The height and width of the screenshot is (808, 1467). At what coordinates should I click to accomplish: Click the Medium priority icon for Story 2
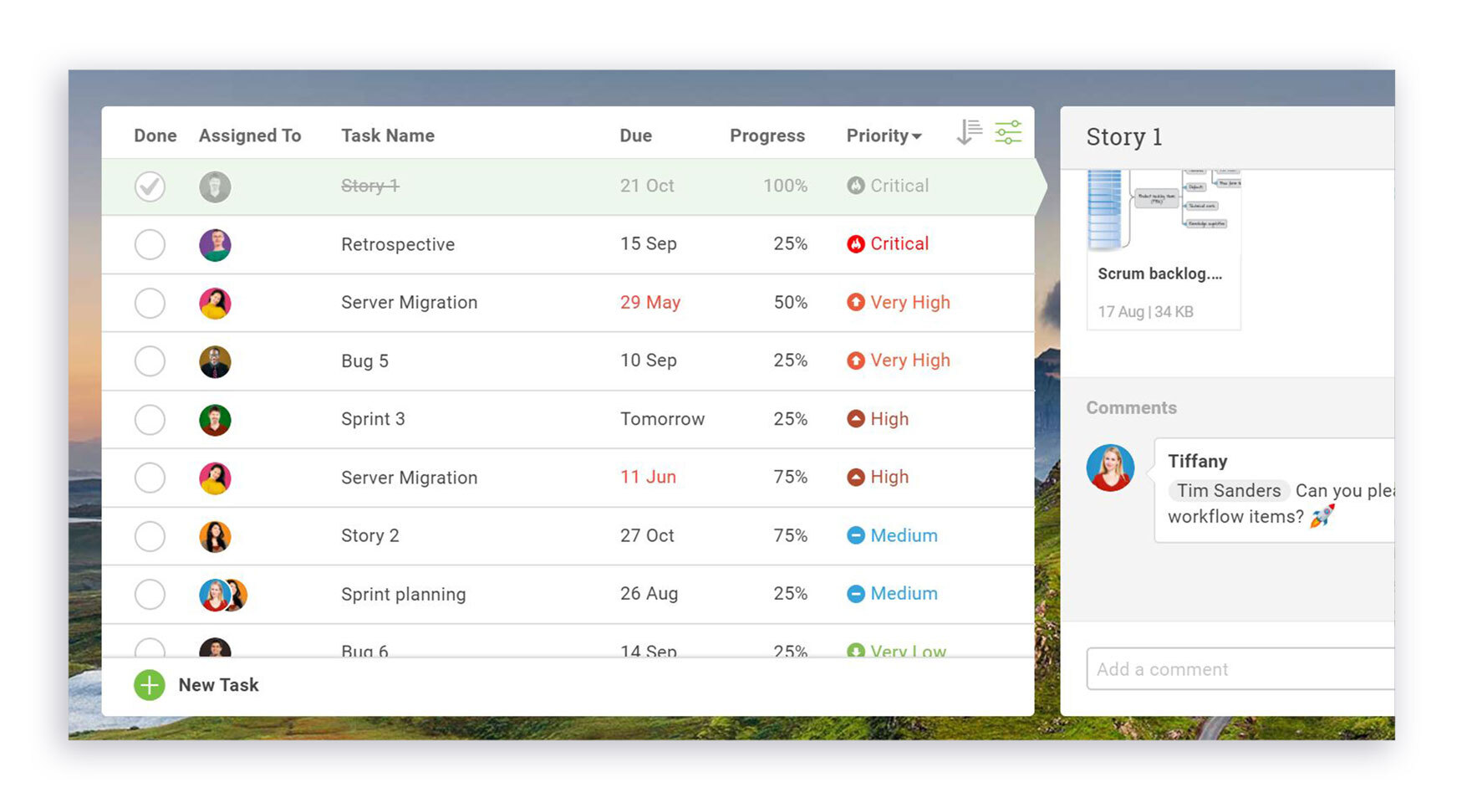pyautogui.click(x=855, y=535)
